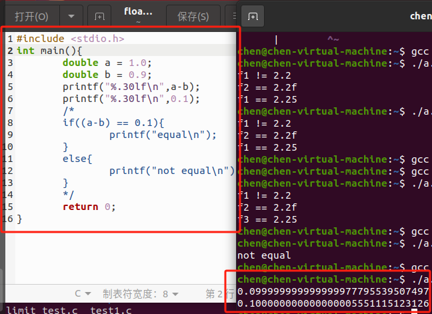Screen dimensions: 432x314
Task: Click the line double a = 1.0;
Action: pyautogui.click(x=107, y=63)
